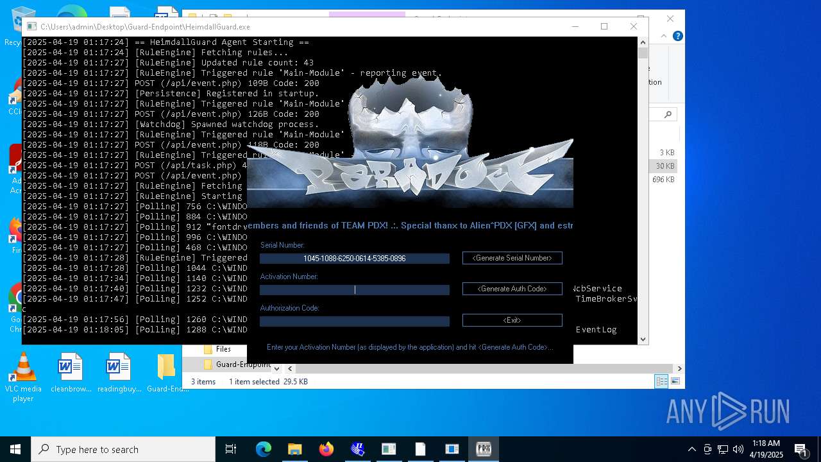Click the taskbar search box

123,449
